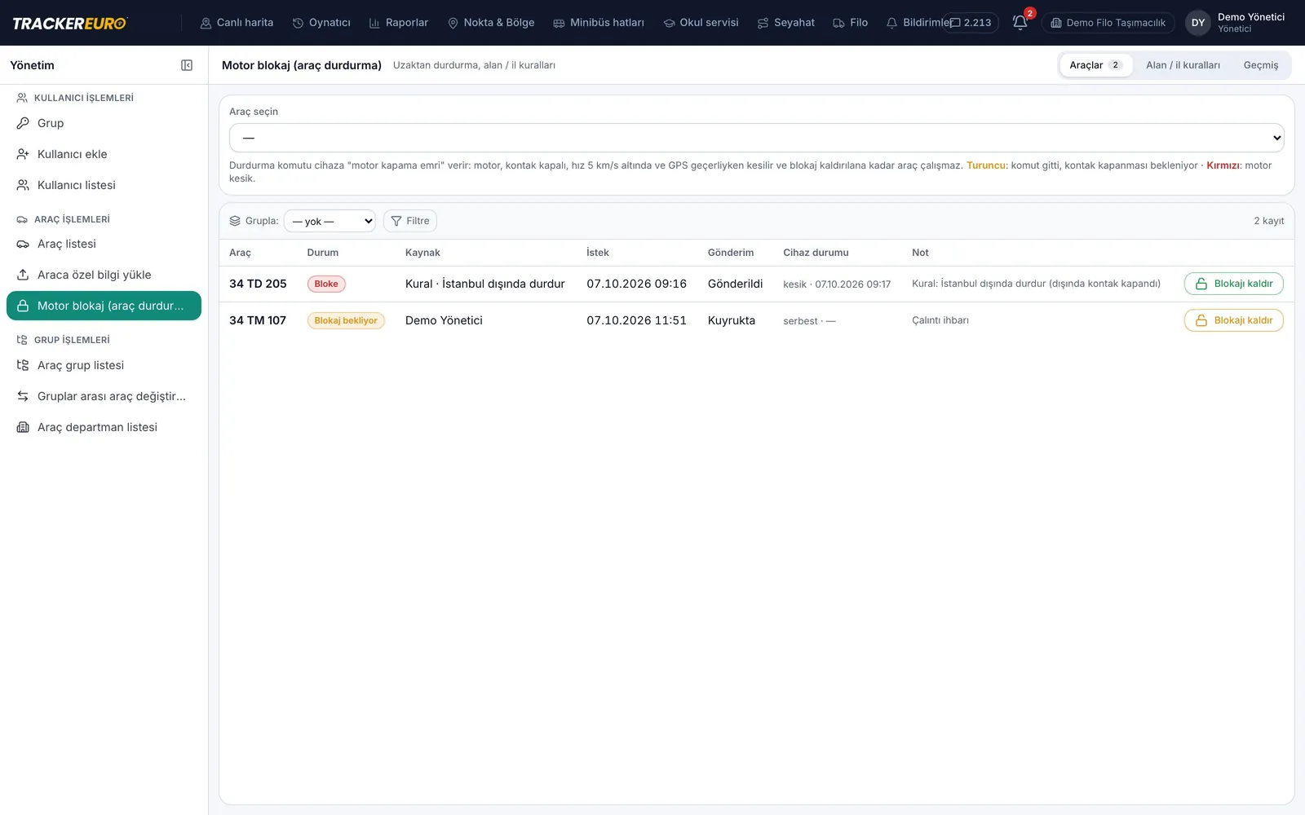Open the Grupla dropdown set to yok
The image size is (1305, 815).
pos(330,221)
